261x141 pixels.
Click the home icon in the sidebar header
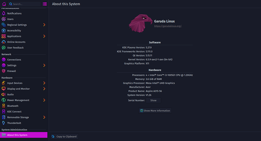[4, 4]
